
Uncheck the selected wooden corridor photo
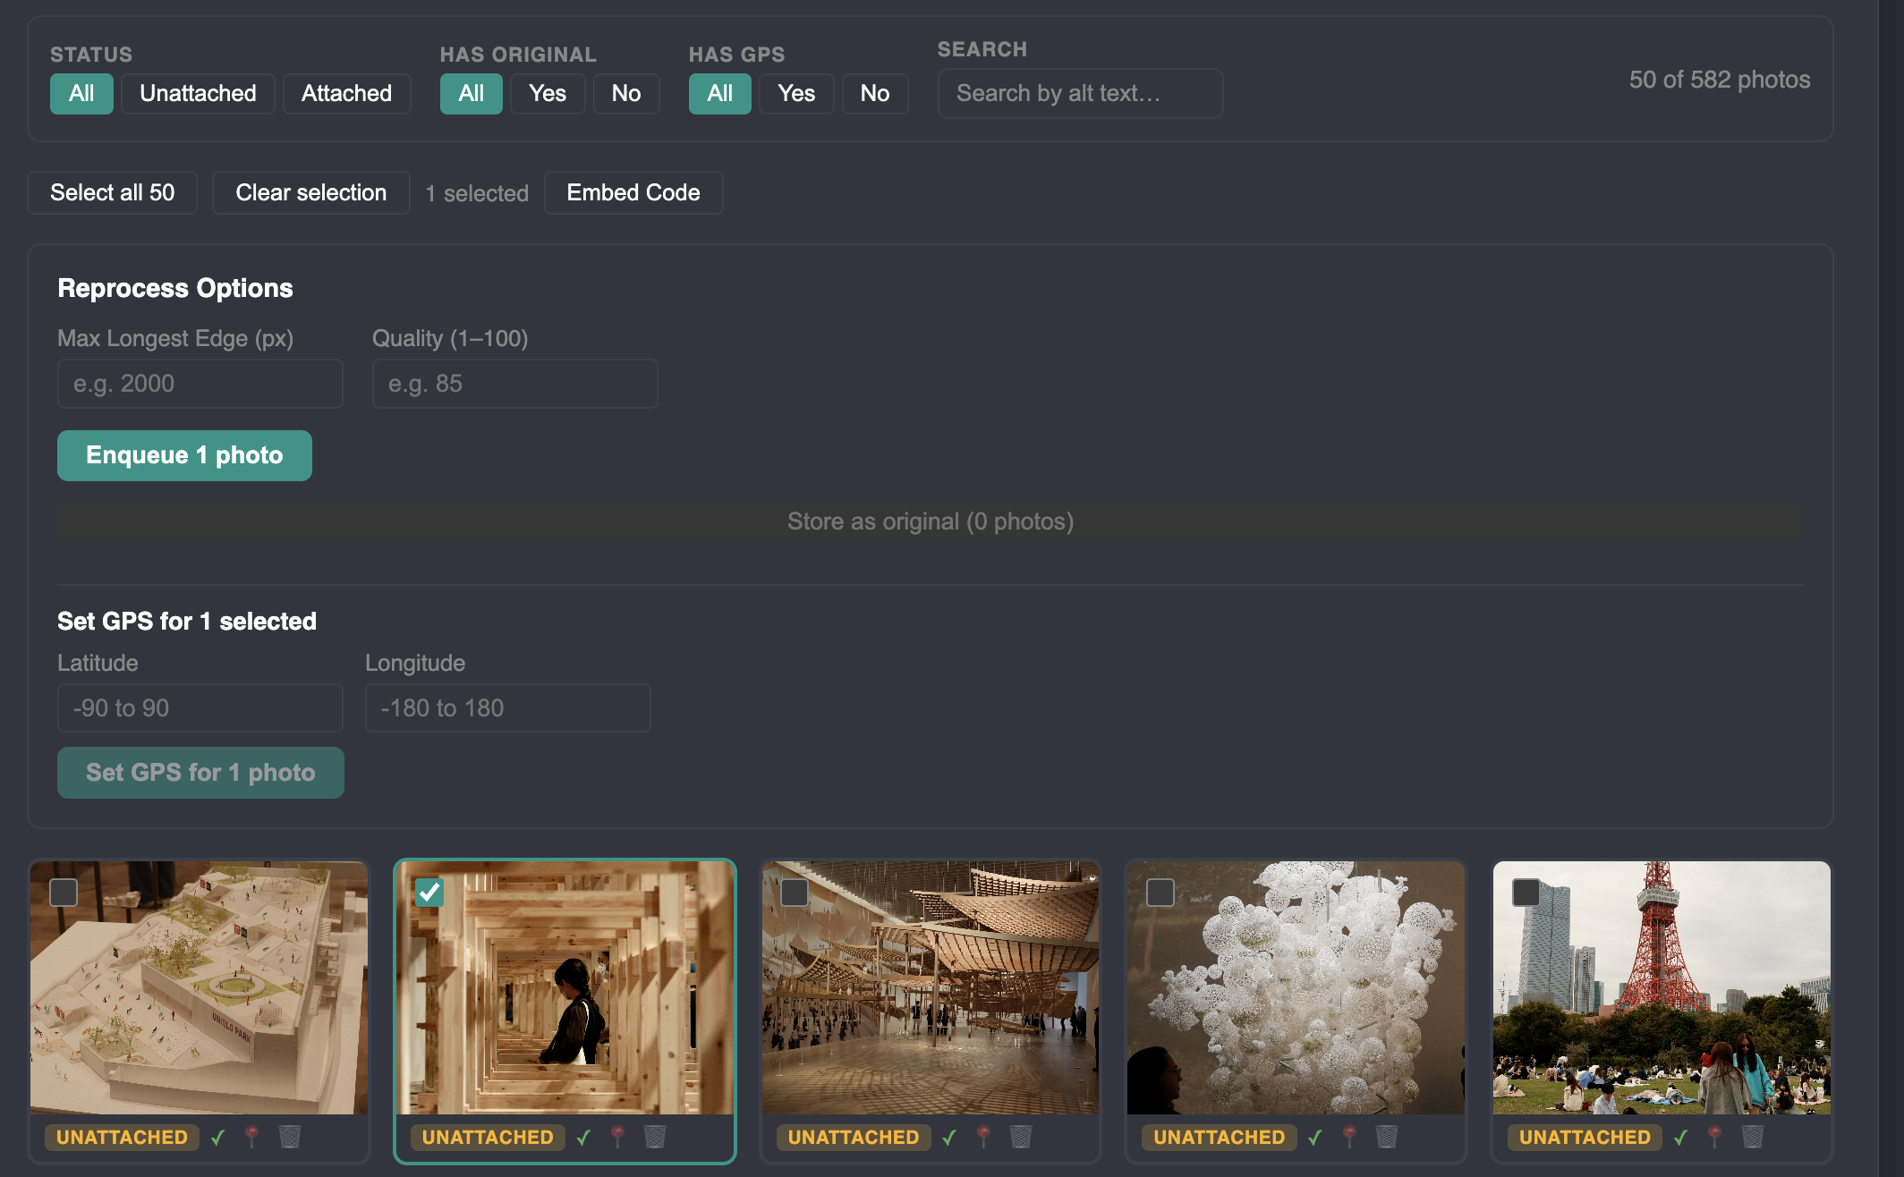(x=429, y=892)
